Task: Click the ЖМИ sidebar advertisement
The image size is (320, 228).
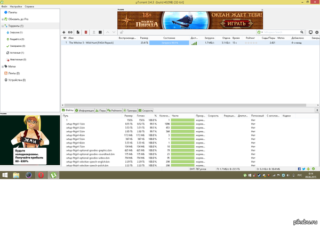Action: coord(30,140)
